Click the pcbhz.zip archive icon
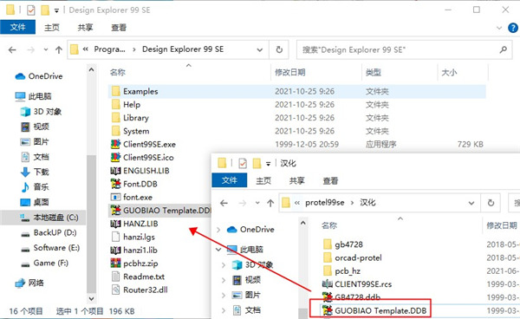Screen dimensions: 520x319 point(115,264)
